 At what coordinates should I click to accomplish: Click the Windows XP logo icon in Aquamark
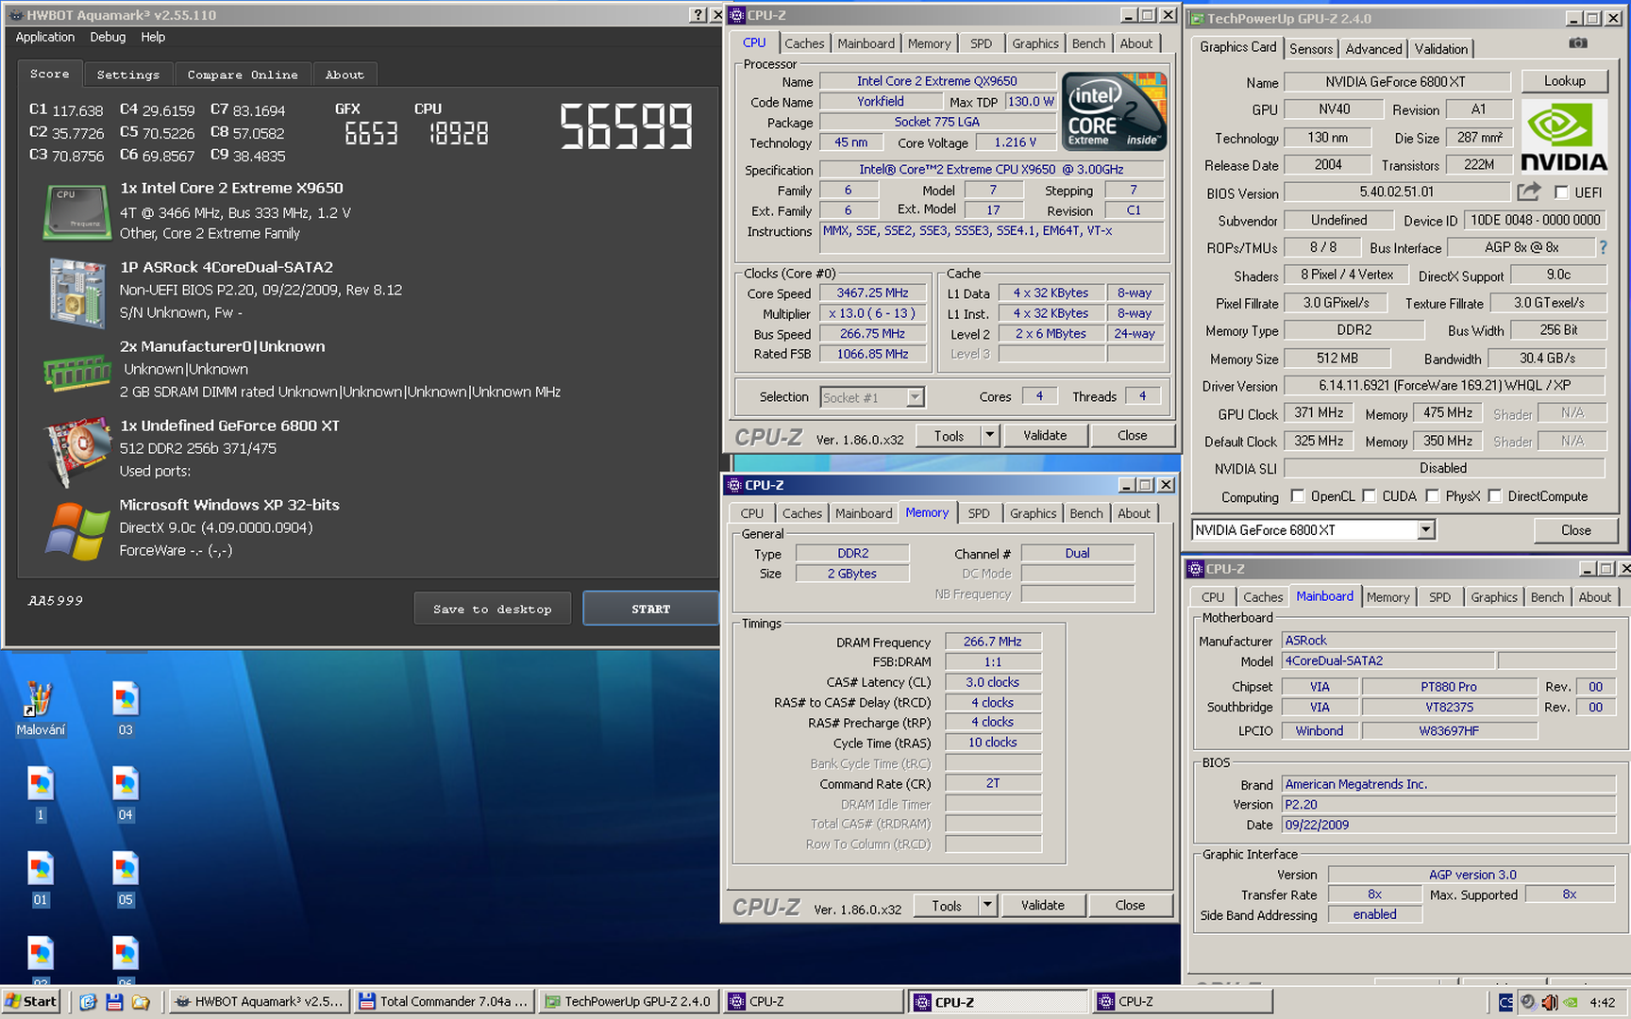[x=77, y=530]
